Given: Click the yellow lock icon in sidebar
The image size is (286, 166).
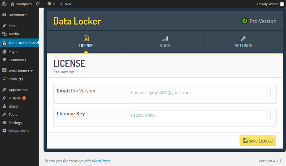Looking at the screenshot, I should [x=4, y=43].
